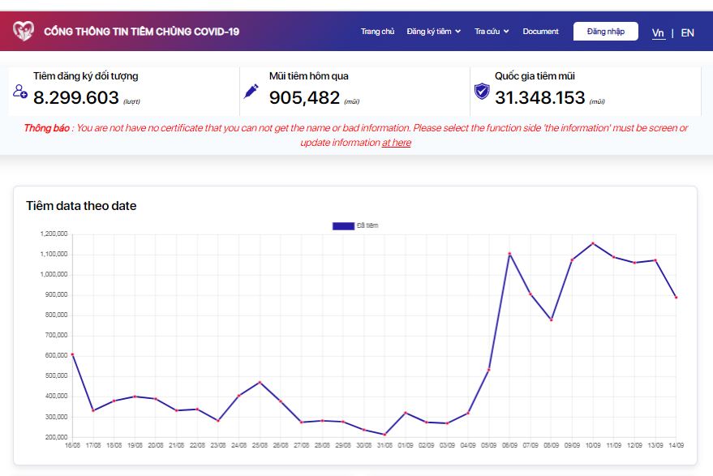Screen dimensions: 713x476
Task: Click the user-plus registration icon
Action: pos(20,92)
